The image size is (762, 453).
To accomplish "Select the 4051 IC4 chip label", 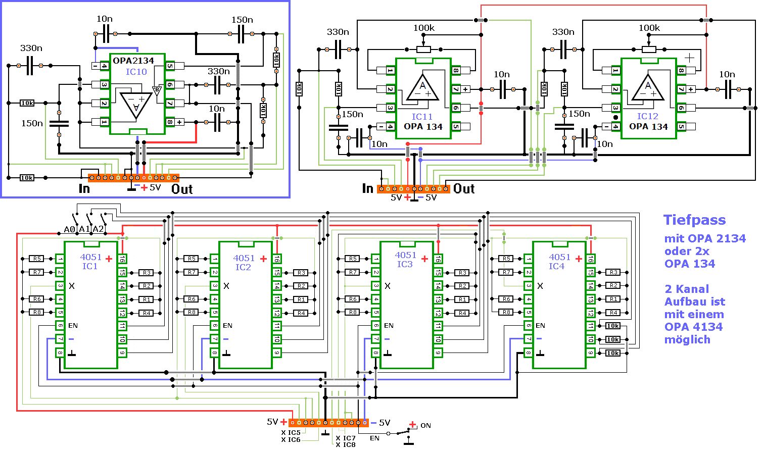I will (x=559, y=262).
